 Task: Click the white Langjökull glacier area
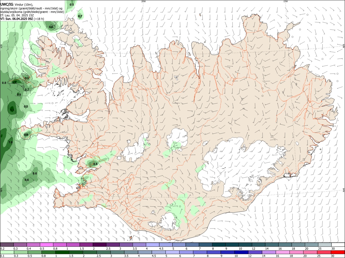click(135, 148)
